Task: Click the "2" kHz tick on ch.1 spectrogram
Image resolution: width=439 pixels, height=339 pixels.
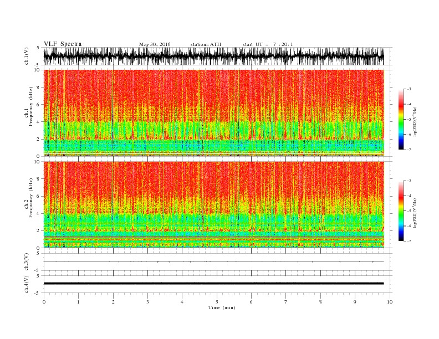Action: click(x=38, y=139)
